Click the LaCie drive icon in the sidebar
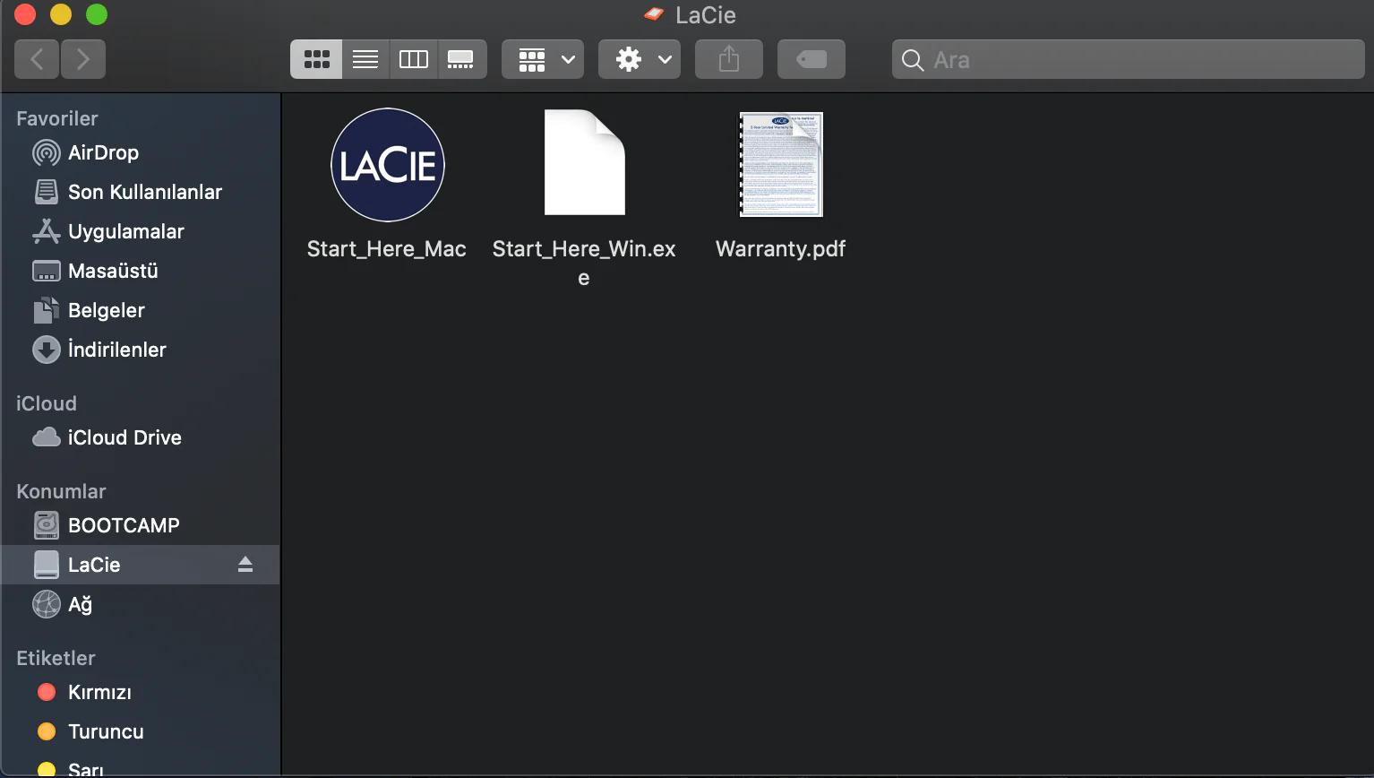The image size is (1374, 778). [x=47, y=565]
